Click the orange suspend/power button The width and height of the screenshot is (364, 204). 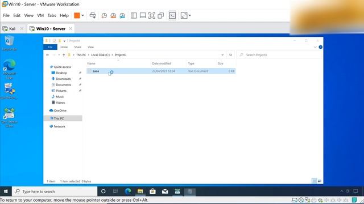click(x=77, y=15)
